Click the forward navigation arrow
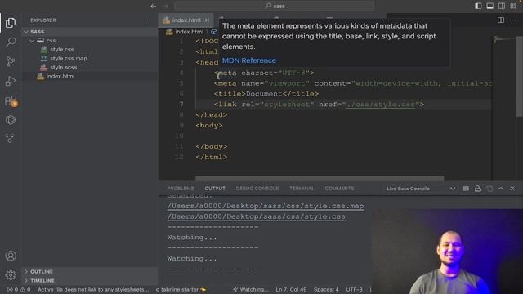Screen dimensions: 523x294 pyautogui.click(x=166, y=6)
